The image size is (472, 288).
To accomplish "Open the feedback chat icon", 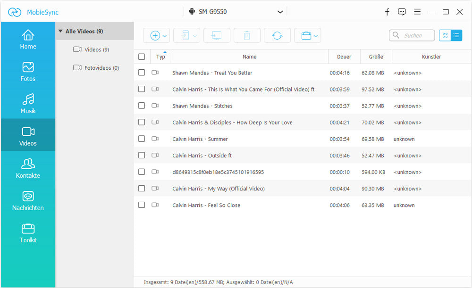I will point(402,12).
